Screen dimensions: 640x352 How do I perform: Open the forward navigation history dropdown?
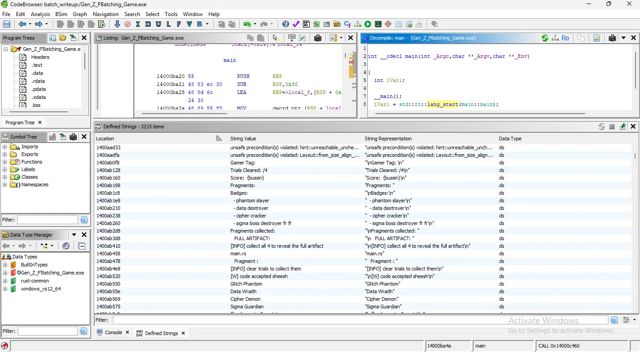(46, 24)
